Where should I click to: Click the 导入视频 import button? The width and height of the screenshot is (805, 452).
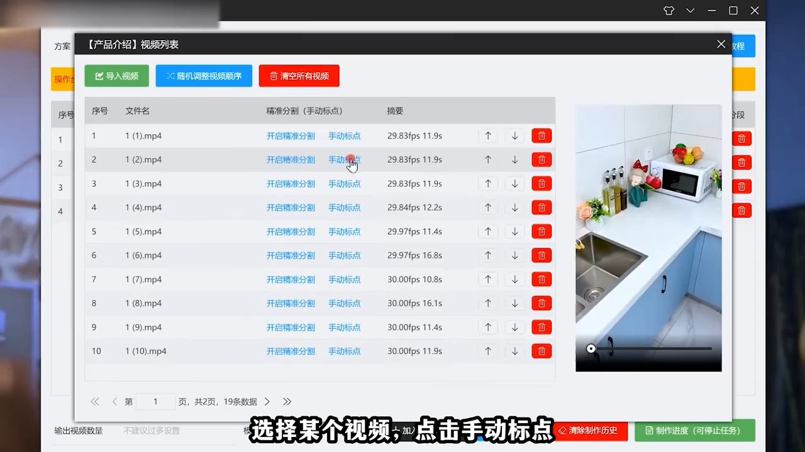point(117,76)
